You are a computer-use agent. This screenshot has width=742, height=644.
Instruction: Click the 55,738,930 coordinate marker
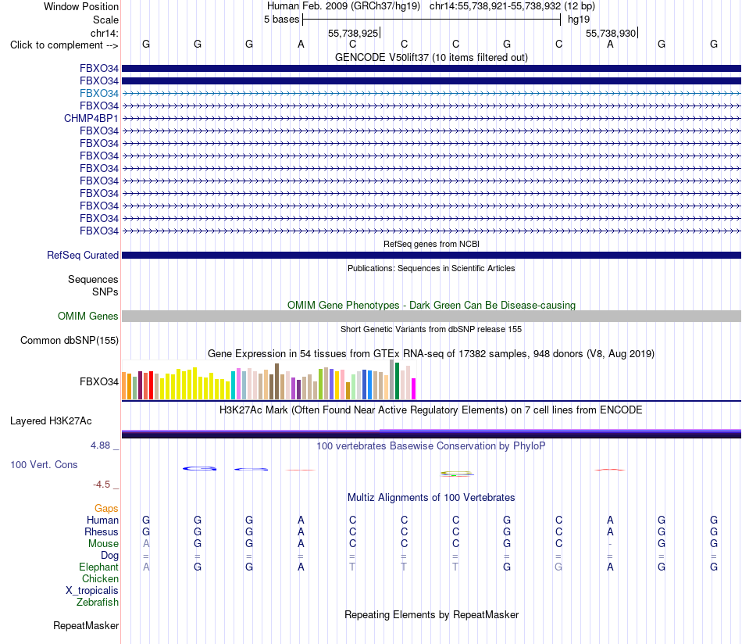tap(611, 33)
